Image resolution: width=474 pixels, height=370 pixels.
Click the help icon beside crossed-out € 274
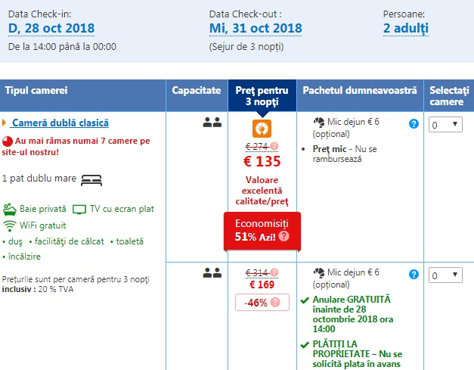click(274, 146)
